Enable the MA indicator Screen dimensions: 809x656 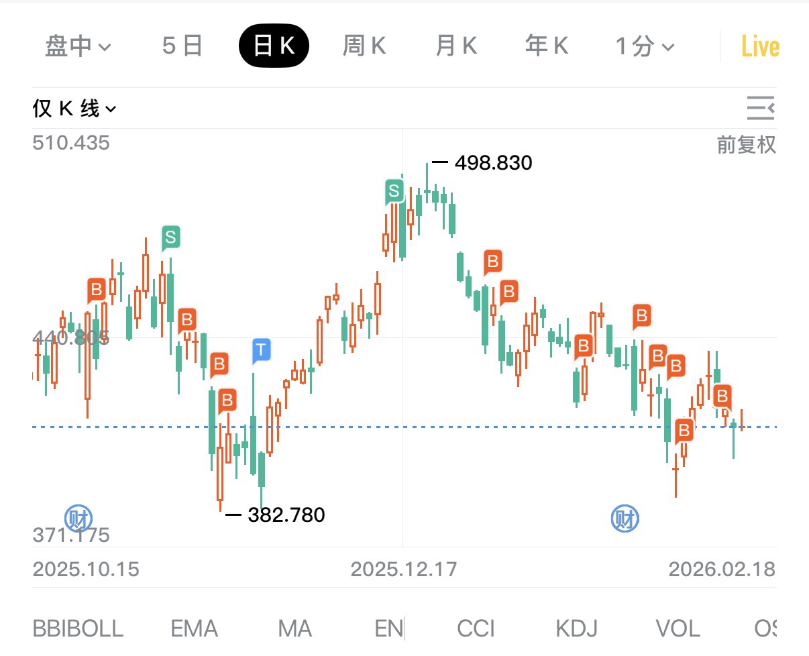click(294, 628)
